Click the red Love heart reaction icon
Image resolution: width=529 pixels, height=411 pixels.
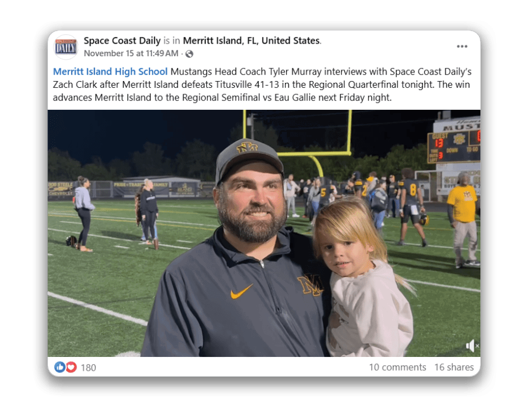[71, 367]
